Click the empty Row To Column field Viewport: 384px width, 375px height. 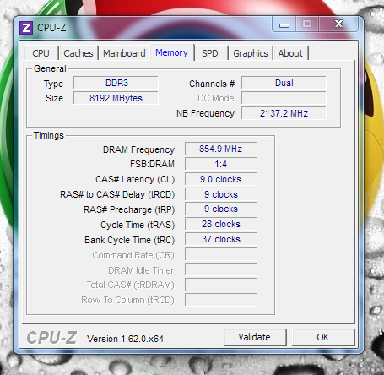pos(221,300)
